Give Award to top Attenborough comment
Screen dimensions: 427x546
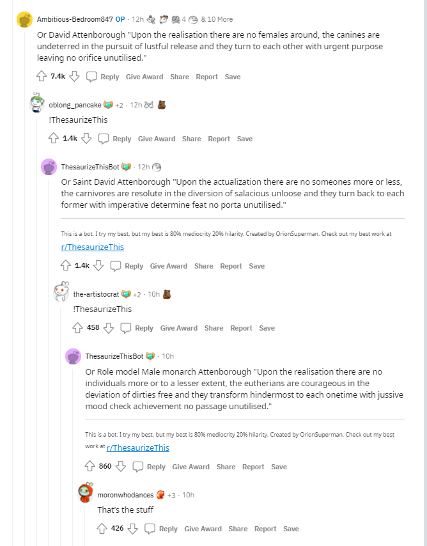pos(144,77)
